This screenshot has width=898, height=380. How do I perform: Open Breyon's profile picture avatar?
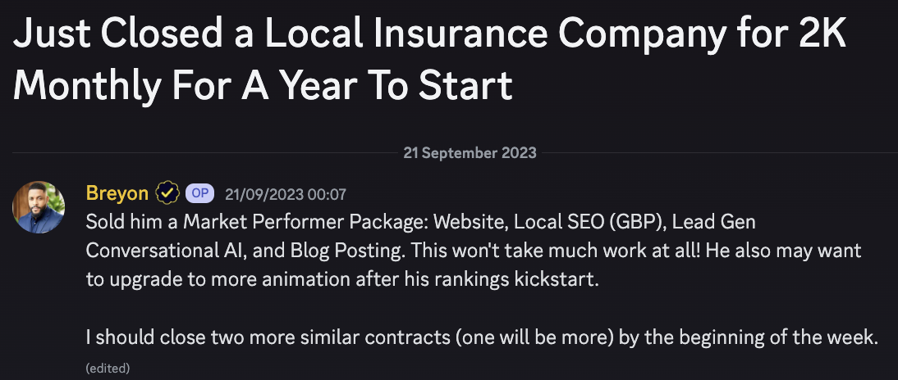pos(39,207)
